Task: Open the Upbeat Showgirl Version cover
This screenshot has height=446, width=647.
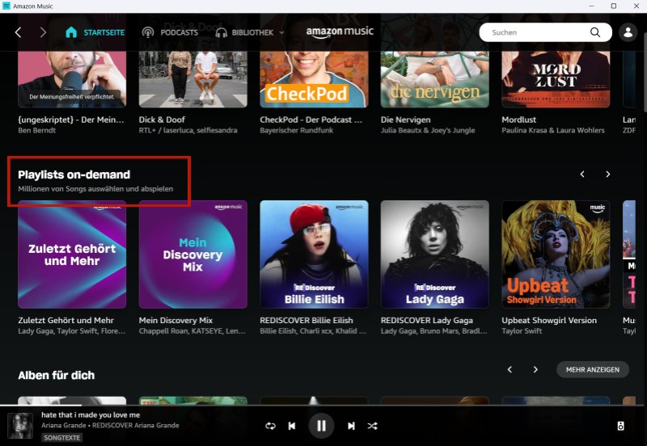Action: coord(556,255)
